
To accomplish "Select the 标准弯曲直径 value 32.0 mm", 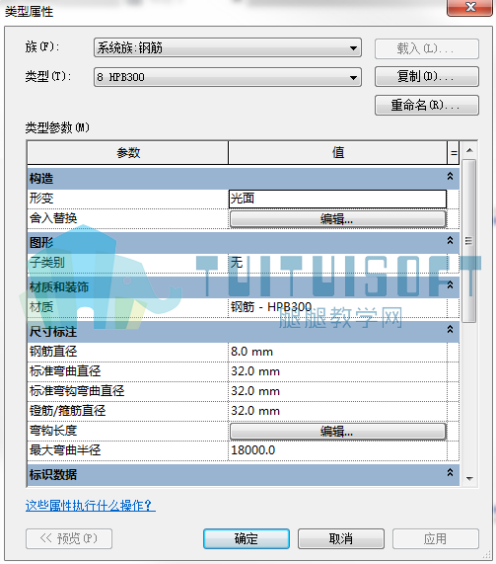I will click(x=337, y=371).
